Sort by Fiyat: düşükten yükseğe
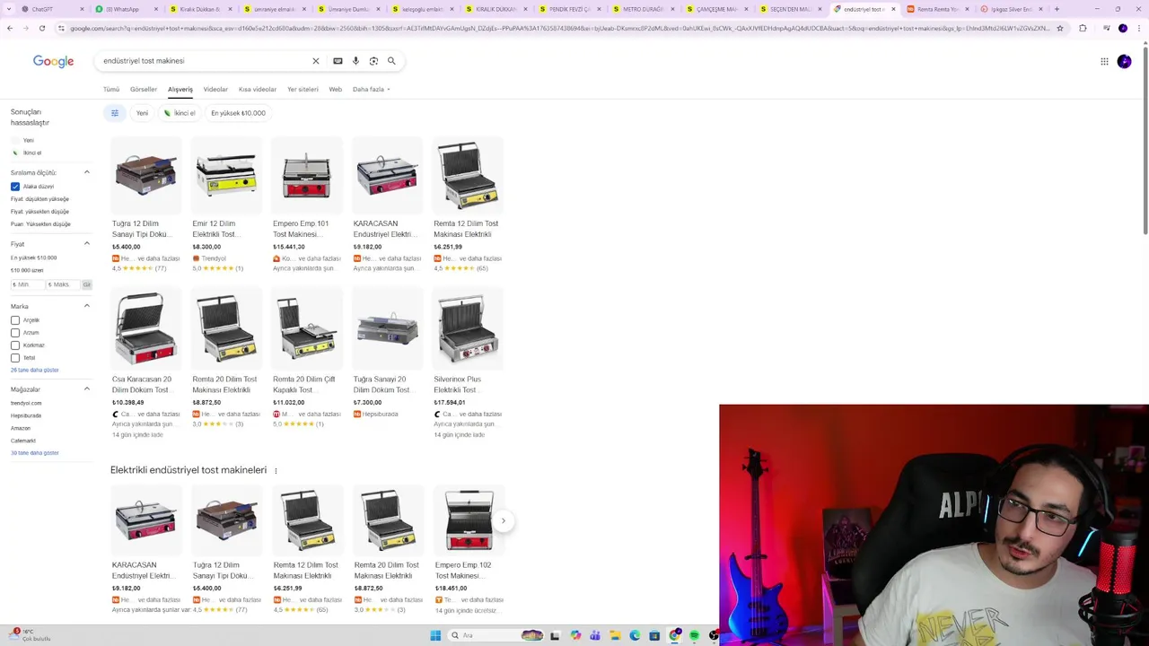Screen dimensions: 1149x646 pos(39,199)
